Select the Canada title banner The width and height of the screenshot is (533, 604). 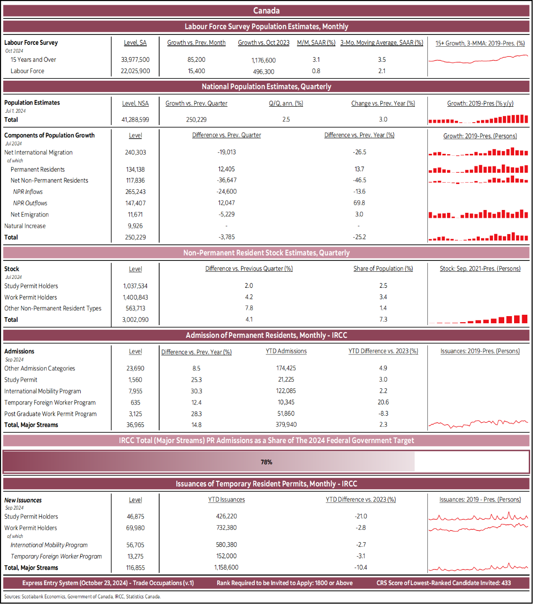coord(266,10)
